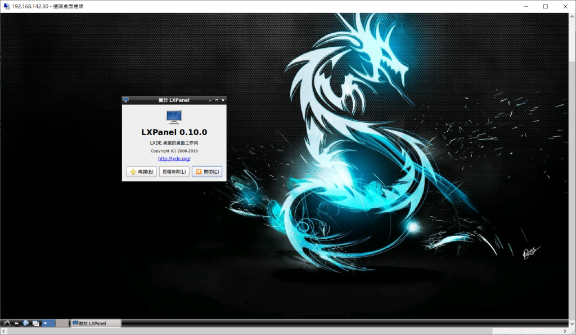This screenshot has width=576, height=335.
Task: Close 關於 LXPanel dialog via titlebar X
Action: [223, 100]
